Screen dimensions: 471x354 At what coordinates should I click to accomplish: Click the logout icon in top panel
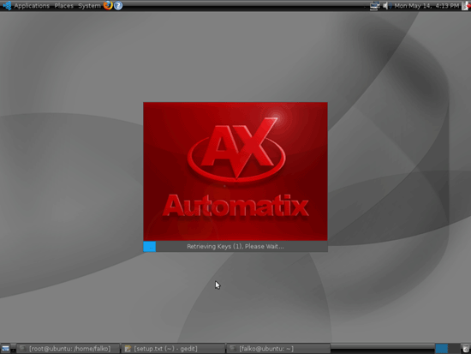[466, 6]
